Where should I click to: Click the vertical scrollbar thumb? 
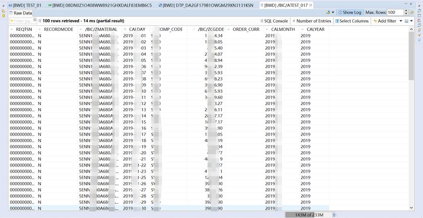(x=411, y=56)
